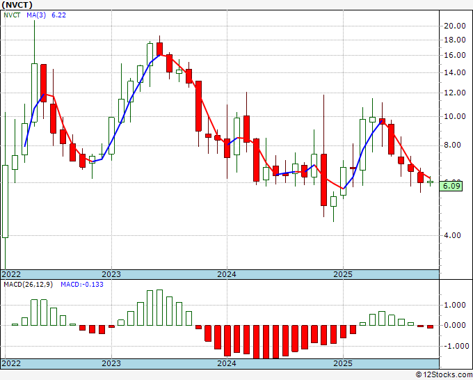473x380 pixels.
Task: Jump to 2025 on the price timeline
Action: [x=342, y=274]
